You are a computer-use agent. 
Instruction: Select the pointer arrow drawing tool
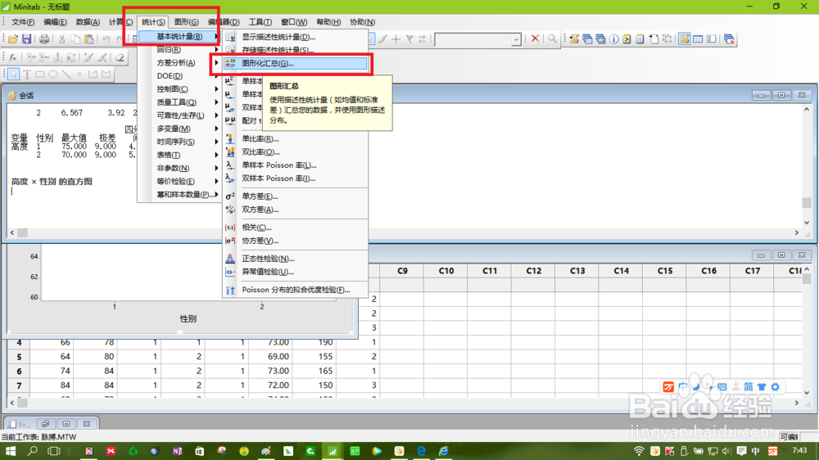[13, 74]
